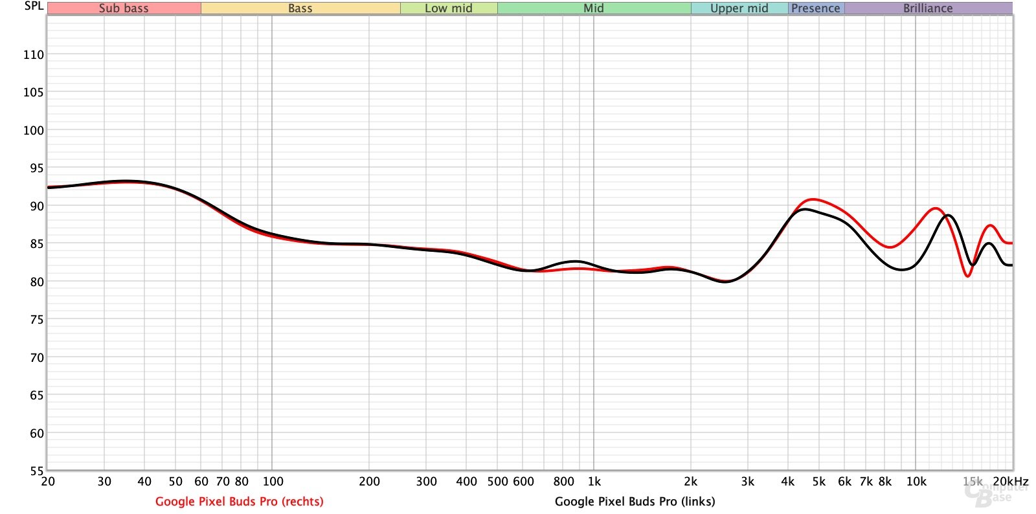Click the black legend 'Google Pixel Buds Pro (links)'
The width and height of the screenshot is (1036, 514).
click(x=635, y=502)
